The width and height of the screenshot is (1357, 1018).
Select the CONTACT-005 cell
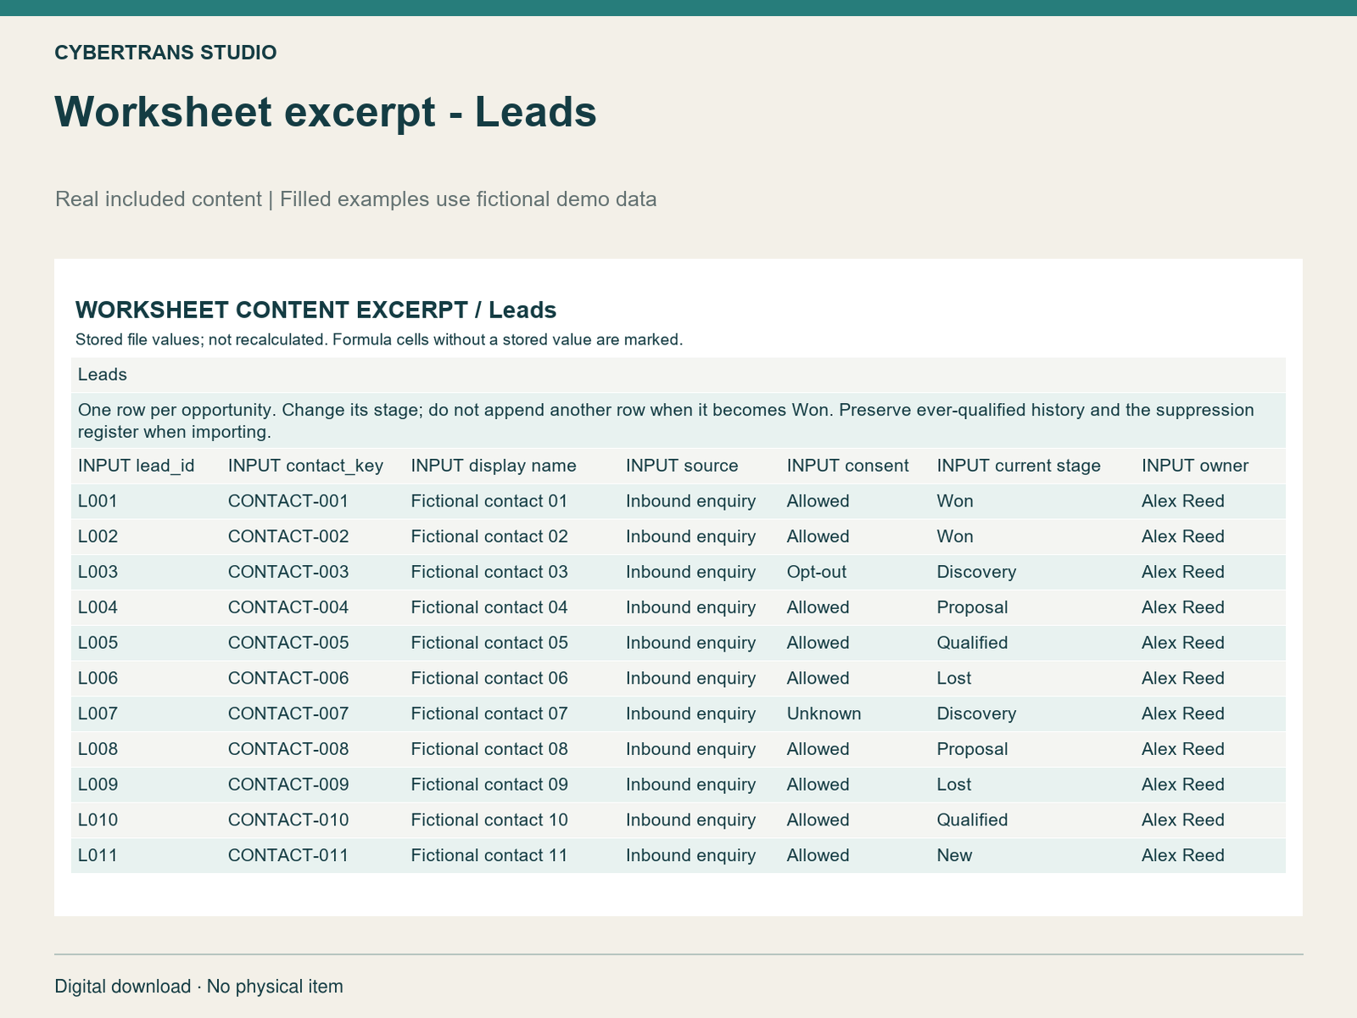pos(288,643)
